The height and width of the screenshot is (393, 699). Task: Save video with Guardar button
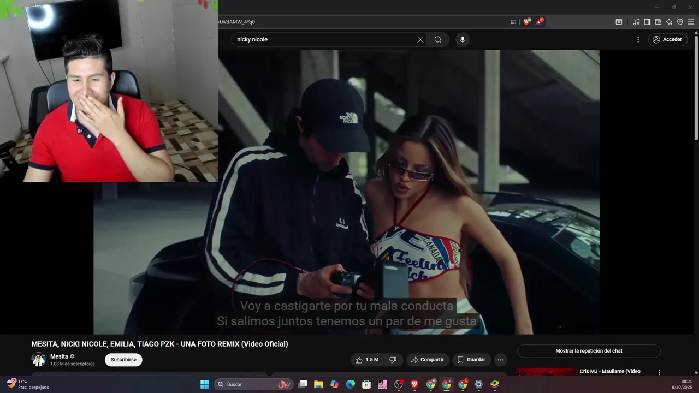coord(471,360)
